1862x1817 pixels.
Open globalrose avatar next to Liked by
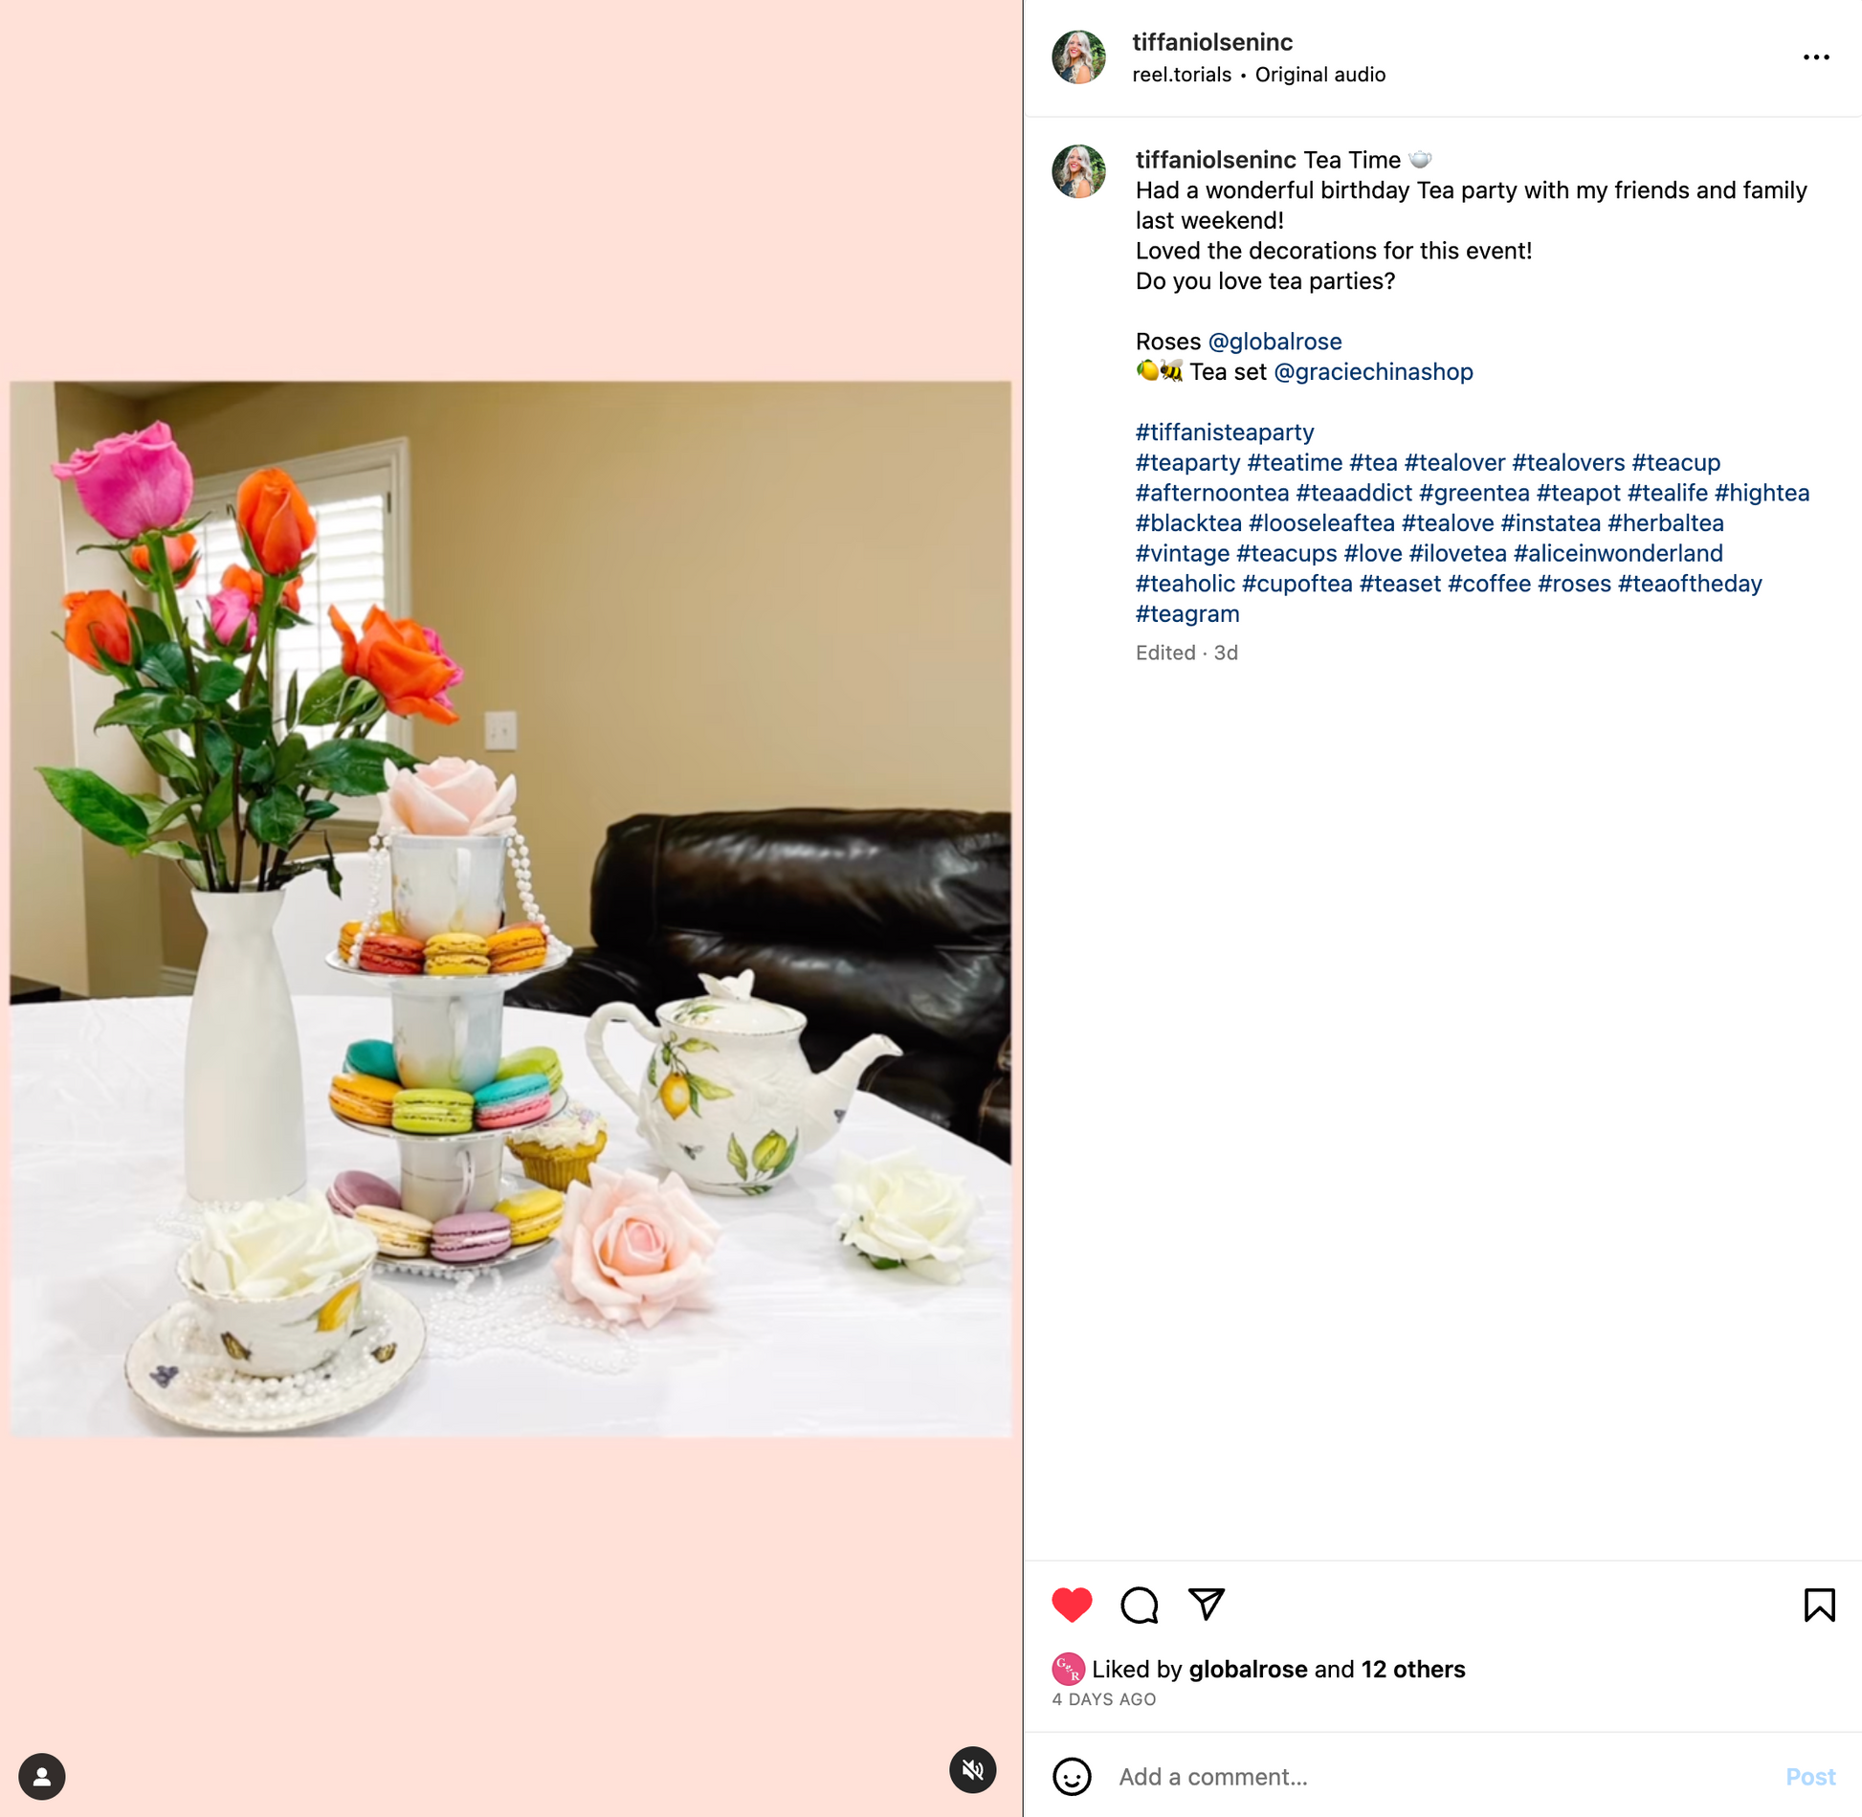(1068, 1670)
